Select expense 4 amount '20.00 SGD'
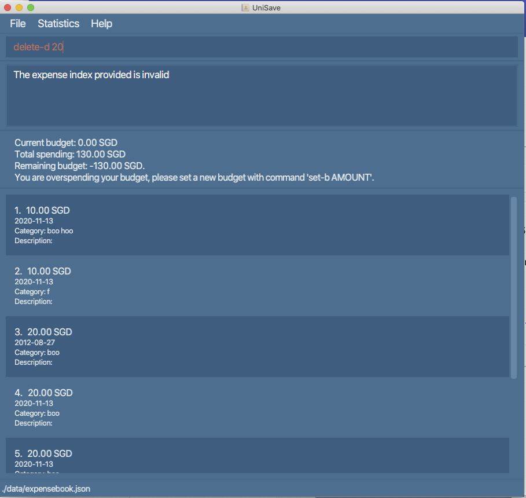Viewport: 526px width, 498px height. click(50, 393)
